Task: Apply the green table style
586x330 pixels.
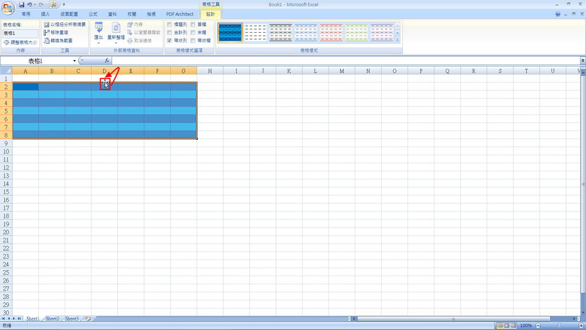Action: [x=357, y=33]
